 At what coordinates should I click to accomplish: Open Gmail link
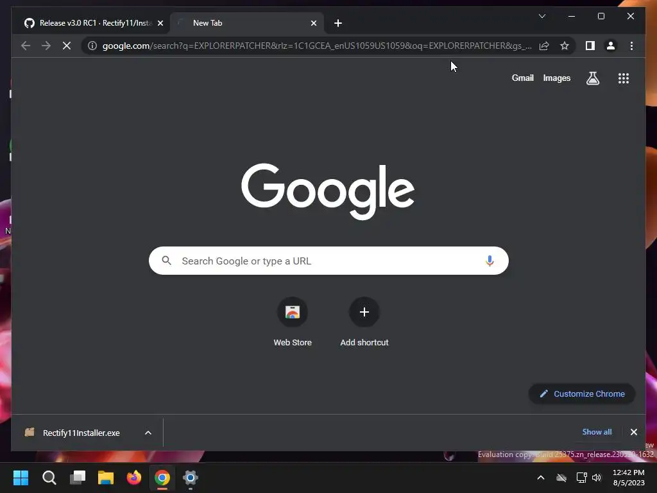(522, 78)
